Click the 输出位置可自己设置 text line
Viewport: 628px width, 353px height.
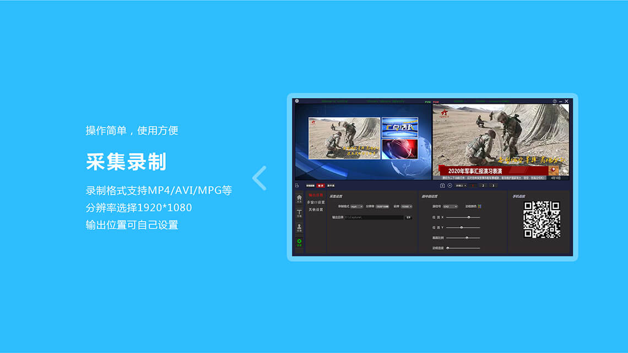[x=132, y=225]
